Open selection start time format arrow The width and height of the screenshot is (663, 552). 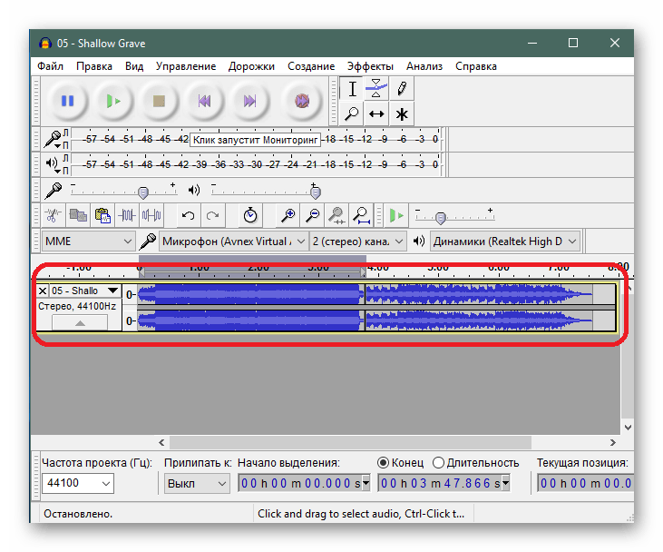tap(366, 483)
